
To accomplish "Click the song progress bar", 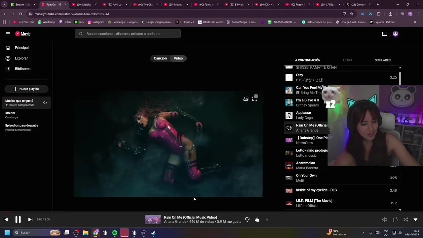I will coord(211,212).
